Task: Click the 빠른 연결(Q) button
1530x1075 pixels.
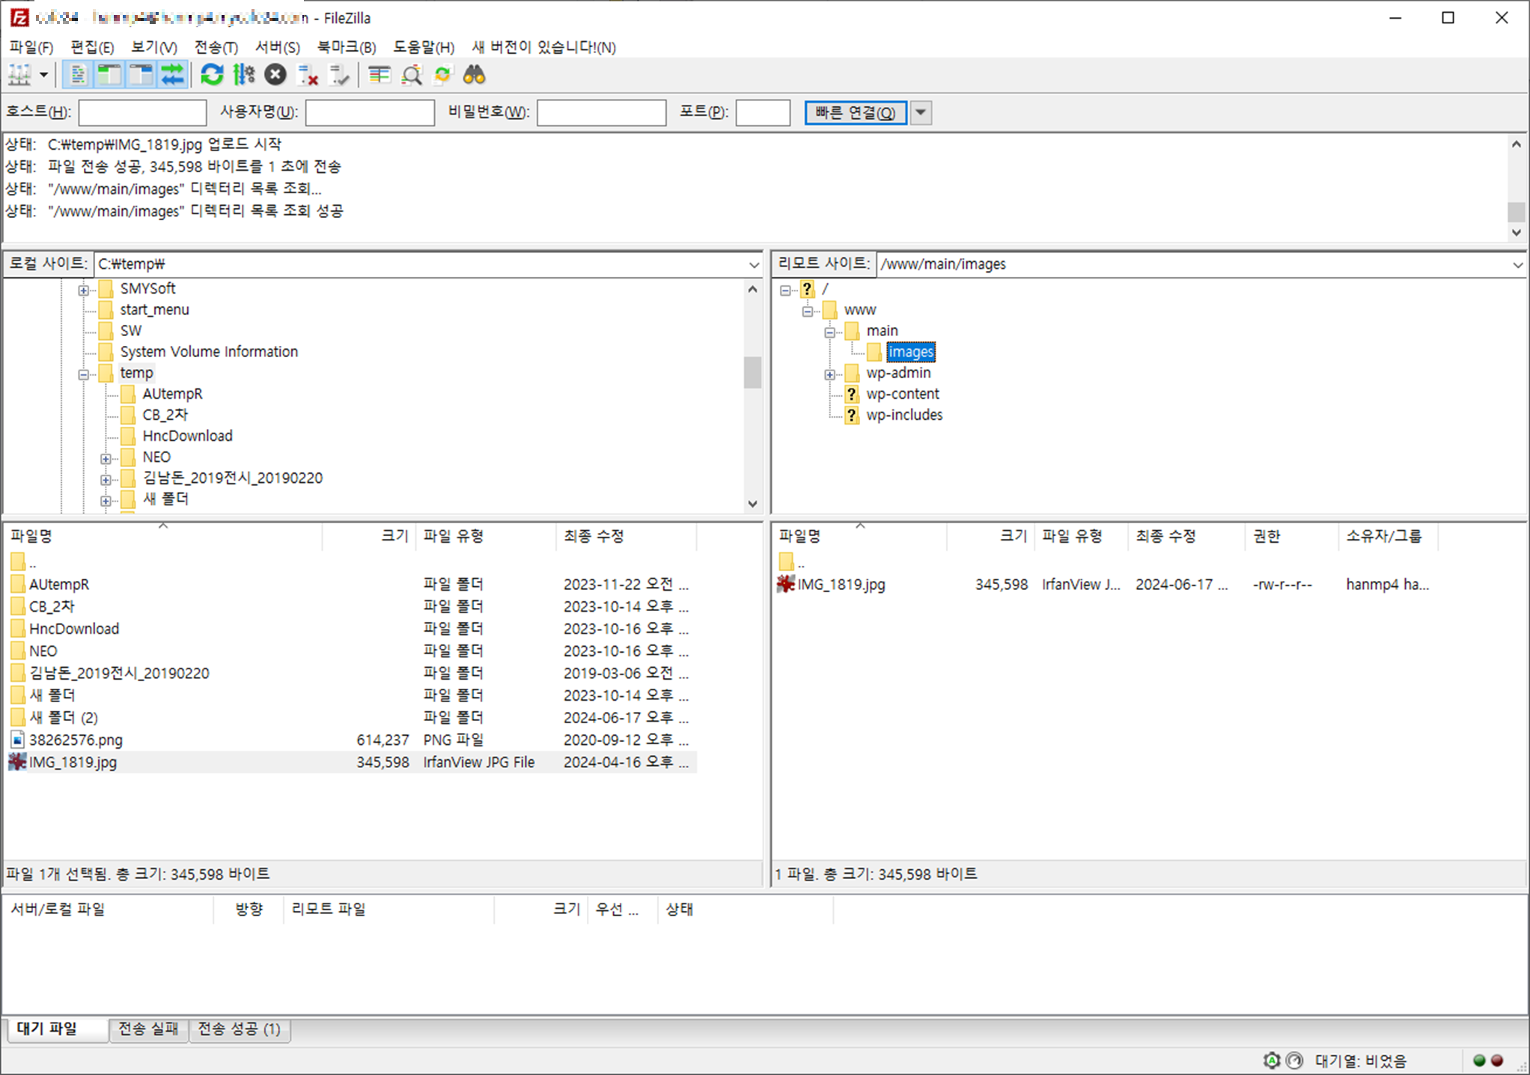Action: click(x=855, y=112)
